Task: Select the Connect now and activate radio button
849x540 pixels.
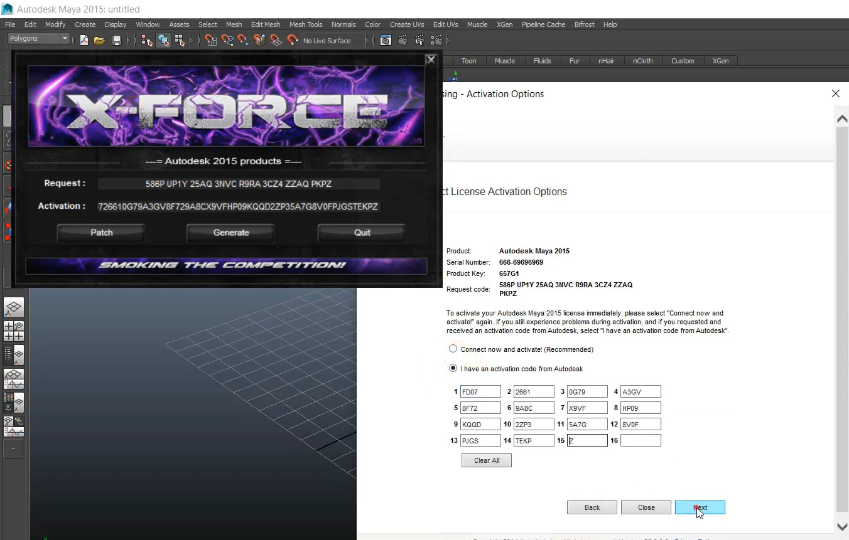Action: (x=453, y=349)
